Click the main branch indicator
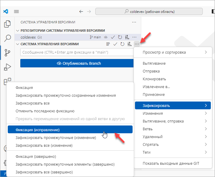215x177 pixels. pyautogui.click(x=96, y=37)
